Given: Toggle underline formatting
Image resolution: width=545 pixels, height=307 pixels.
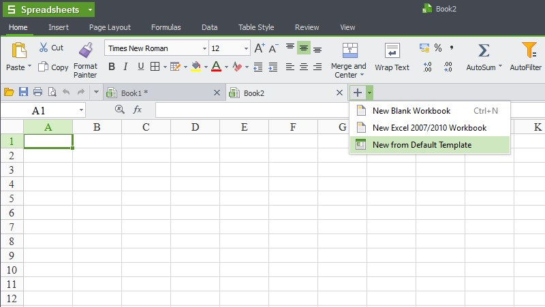Looking at the screenshot, I should click(140, 66).
